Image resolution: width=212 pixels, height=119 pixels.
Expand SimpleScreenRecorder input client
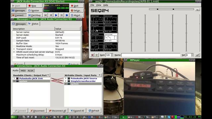[66, 81]
